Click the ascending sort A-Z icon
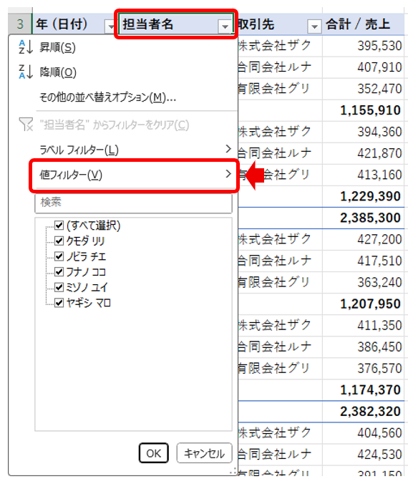This screenshot has height=479, width=408. [x=26, y=47]
